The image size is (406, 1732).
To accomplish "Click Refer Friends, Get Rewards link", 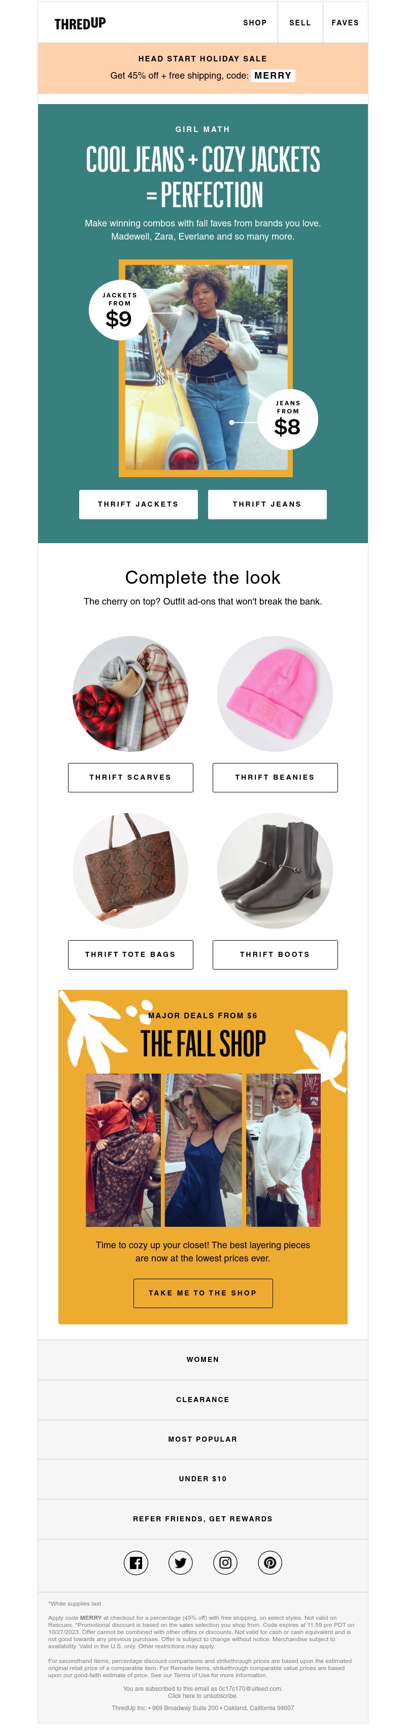I will pyautogui.click(x=203, y=1519).
